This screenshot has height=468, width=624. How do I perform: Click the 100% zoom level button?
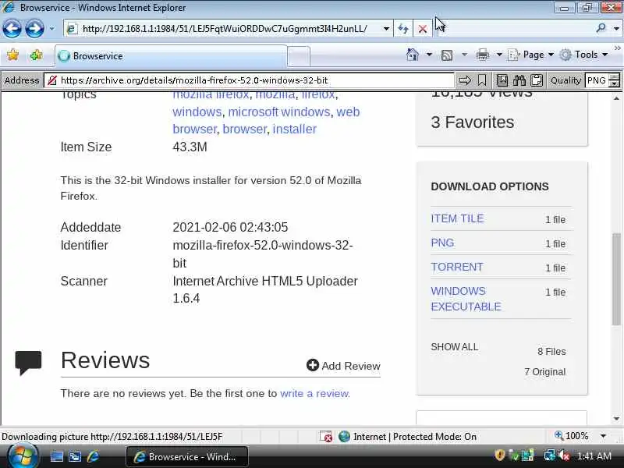coord(571,436)
